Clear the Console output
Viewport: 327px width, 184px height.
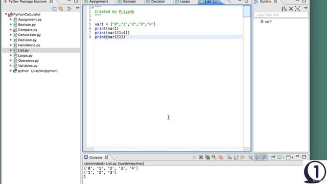(229, 157)
